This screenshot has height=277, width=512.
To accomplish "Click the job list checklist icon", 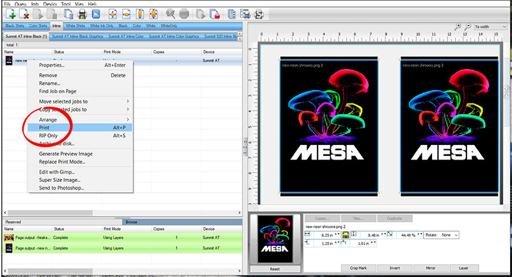I will (x=232, y=14).
